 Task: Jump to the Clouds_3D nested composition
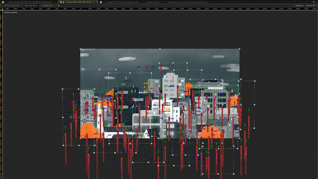point(47,6)
